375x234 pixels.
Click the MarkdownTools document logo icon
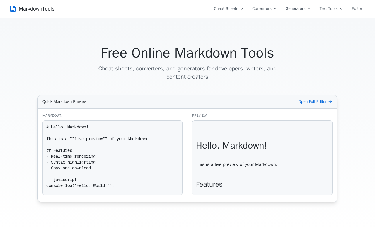[x=13, y=9]
